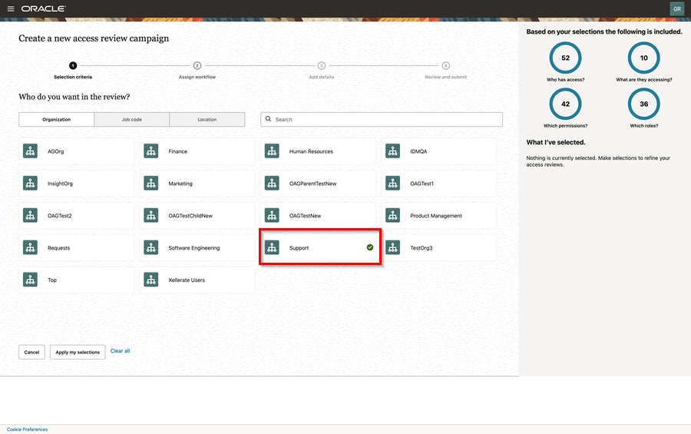Click the Oracle logo
Viewport: 691px width, 434px height.
pyautogui.click(x=44, y=8)
